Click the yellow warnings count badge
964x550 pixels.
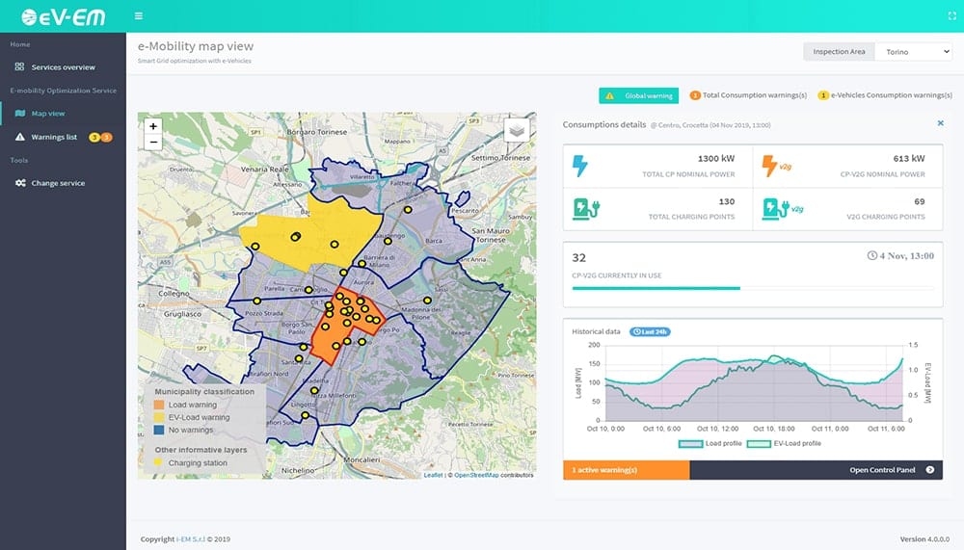coord(94,137)
